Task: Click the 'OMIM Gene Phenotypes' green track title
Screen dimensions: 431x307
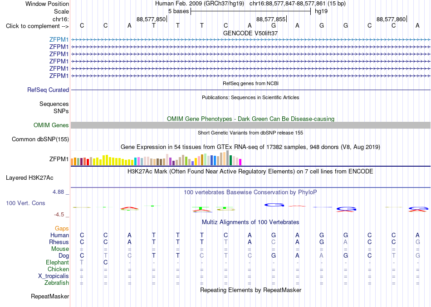Action: (251, 119)
